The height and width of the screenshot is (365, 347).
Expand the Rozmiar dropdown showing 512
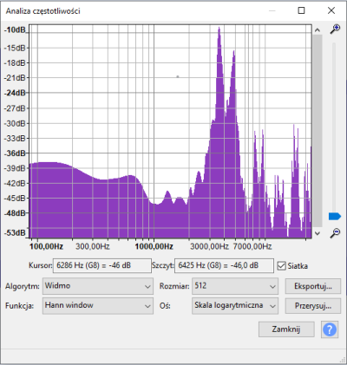coord(235,286)
